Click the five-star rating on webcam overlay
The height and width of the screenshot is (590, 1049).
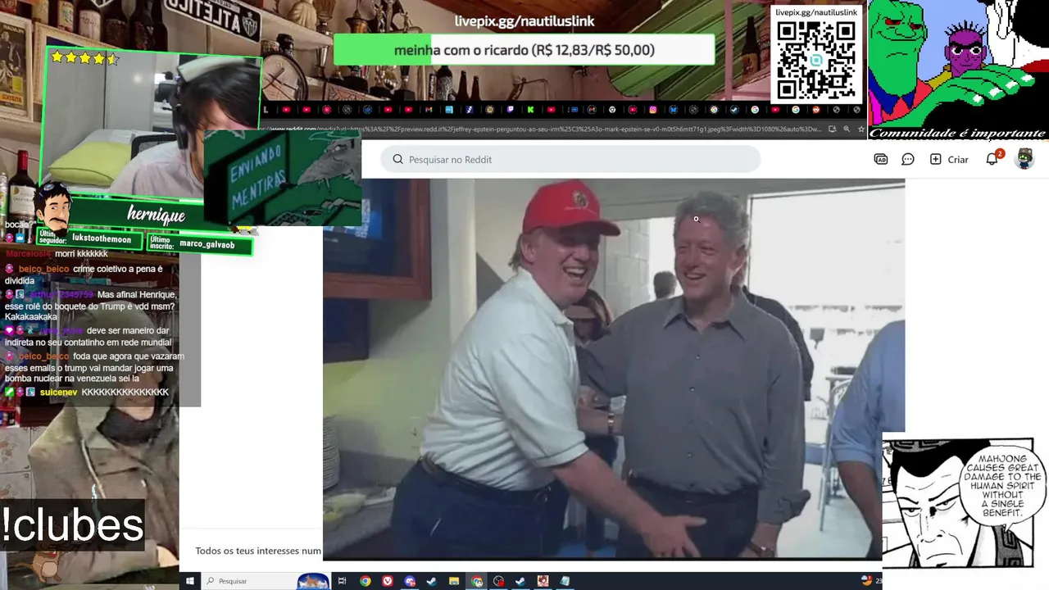click(84, 58)
